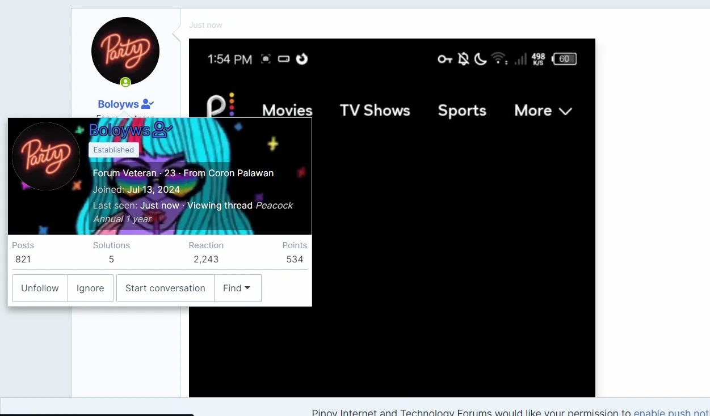The height and width of the screenshot is (416, 710).
Task: Click the screen record icon after the clock
Action: pyautogui.click(x=266, y=59)
